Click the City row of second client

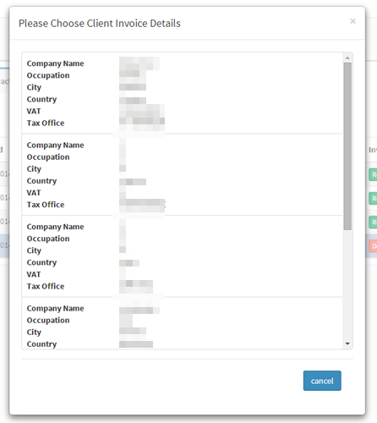[x=182, y=168]
